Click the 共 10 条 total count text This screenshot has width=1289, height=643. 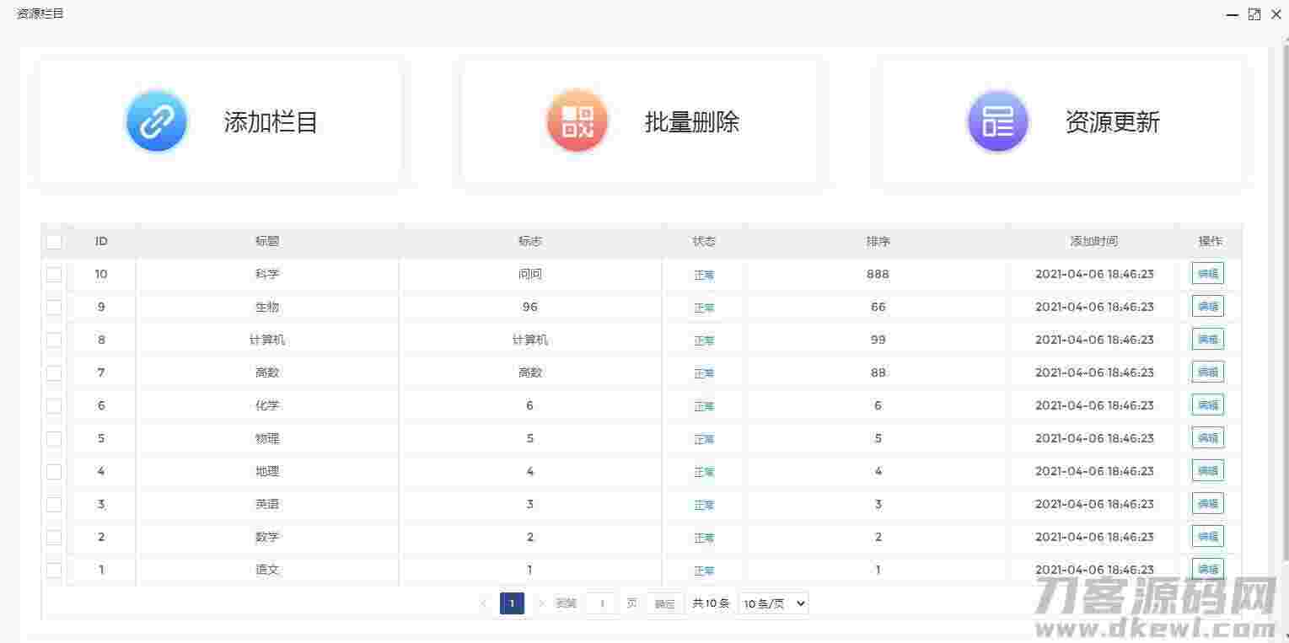point(711,603)
